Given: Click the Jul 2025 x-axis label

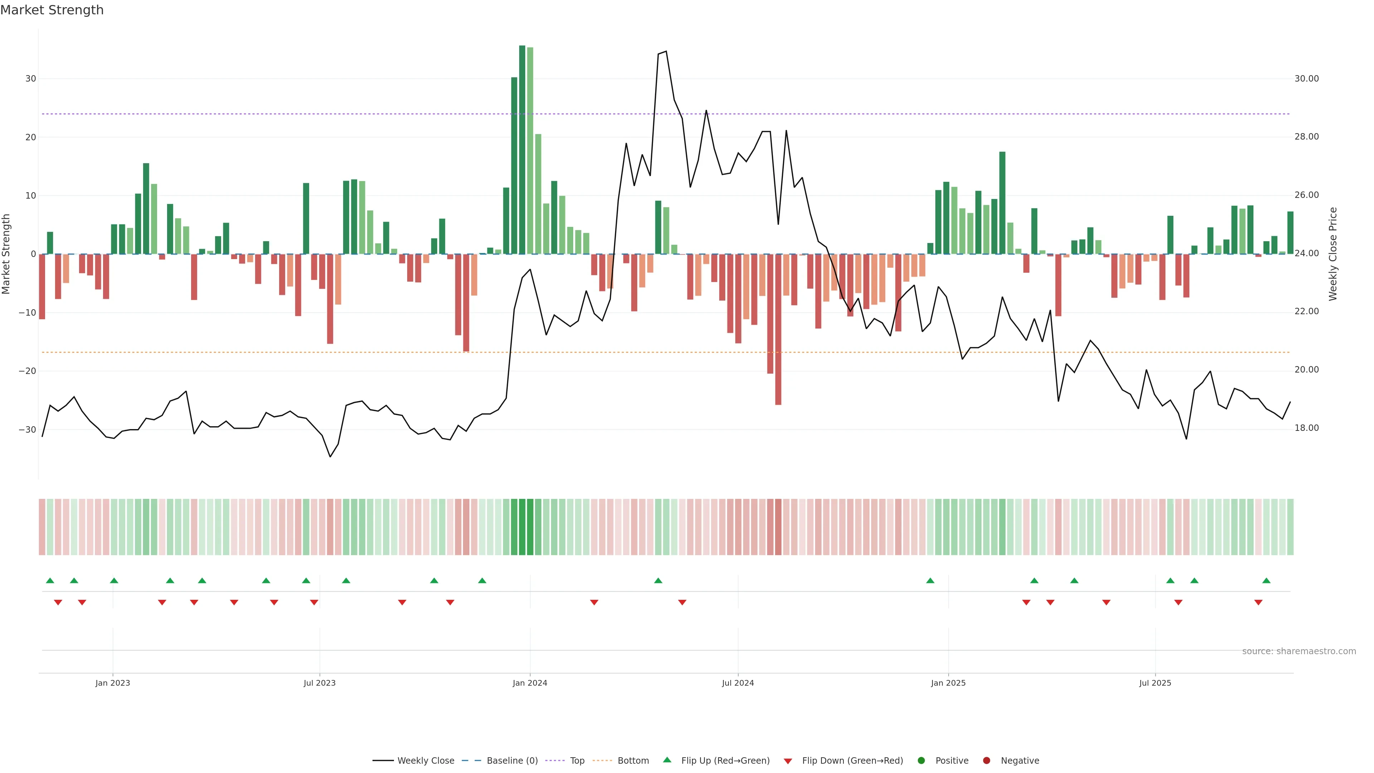Looking at the screenshot, I should (x=1155, y=683).
